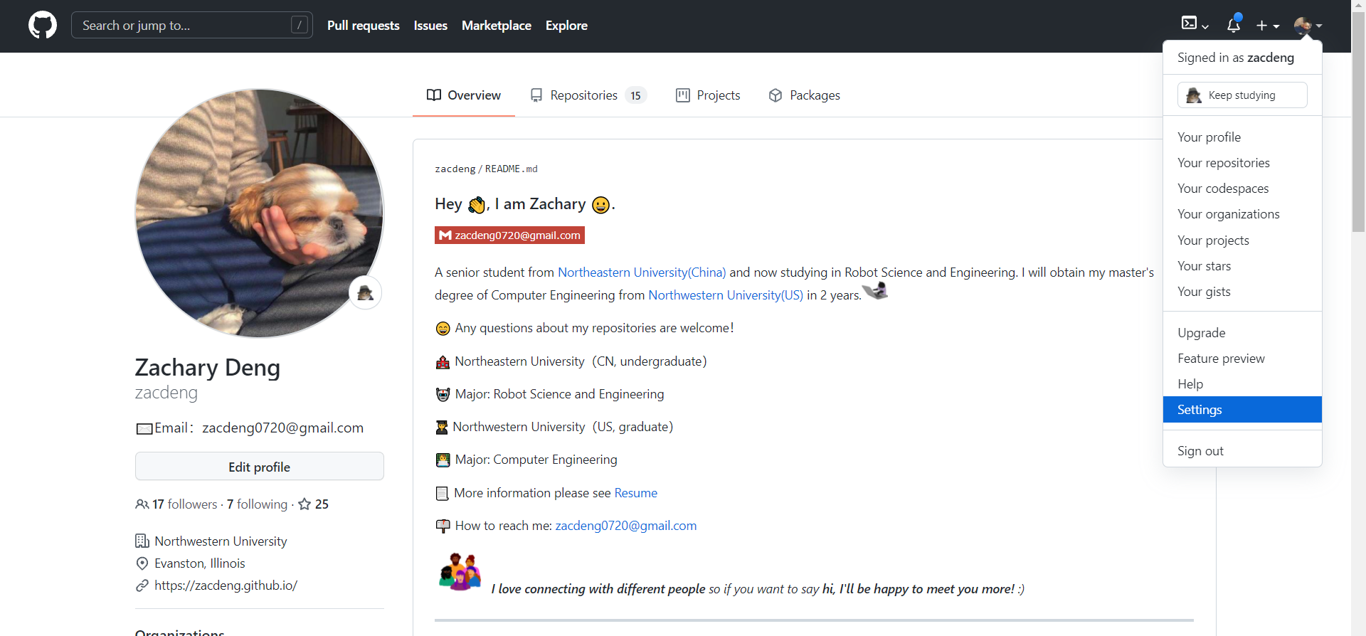Click the Search or jump to field
The height and width of the screenshot is (636, 1366).
(185, 26)
